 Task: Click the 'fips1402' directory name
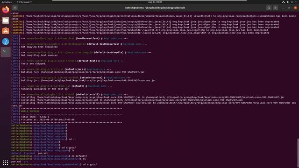tap(29, 153)
